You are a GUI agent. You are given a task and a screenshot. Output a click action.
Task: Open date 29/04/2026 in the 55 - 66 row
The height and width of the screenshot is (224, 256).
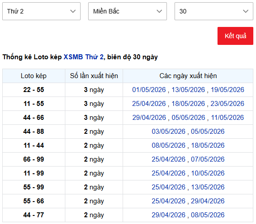click(208, 201)
